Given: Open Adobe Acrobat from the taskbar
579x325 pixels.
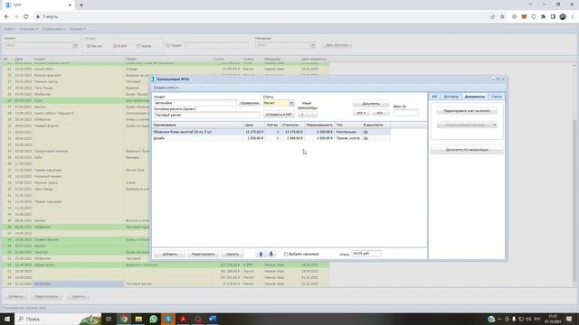Looking at the screenshot, I should coord(183,319).
